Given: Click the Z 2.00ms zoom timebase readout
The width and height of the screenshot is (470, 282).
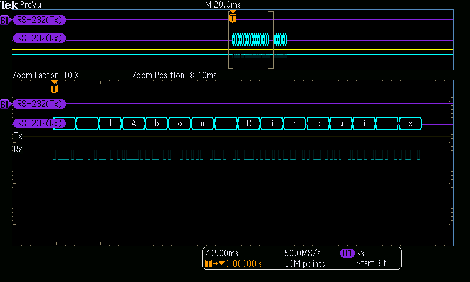Looking at the screenshot, I should (222, 253).
